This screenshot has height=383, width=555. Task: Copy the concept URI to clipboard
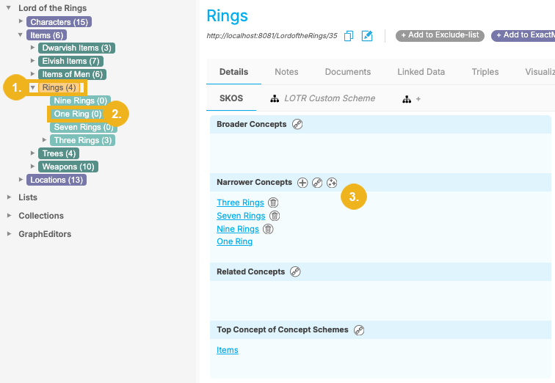tap(349, 35)
